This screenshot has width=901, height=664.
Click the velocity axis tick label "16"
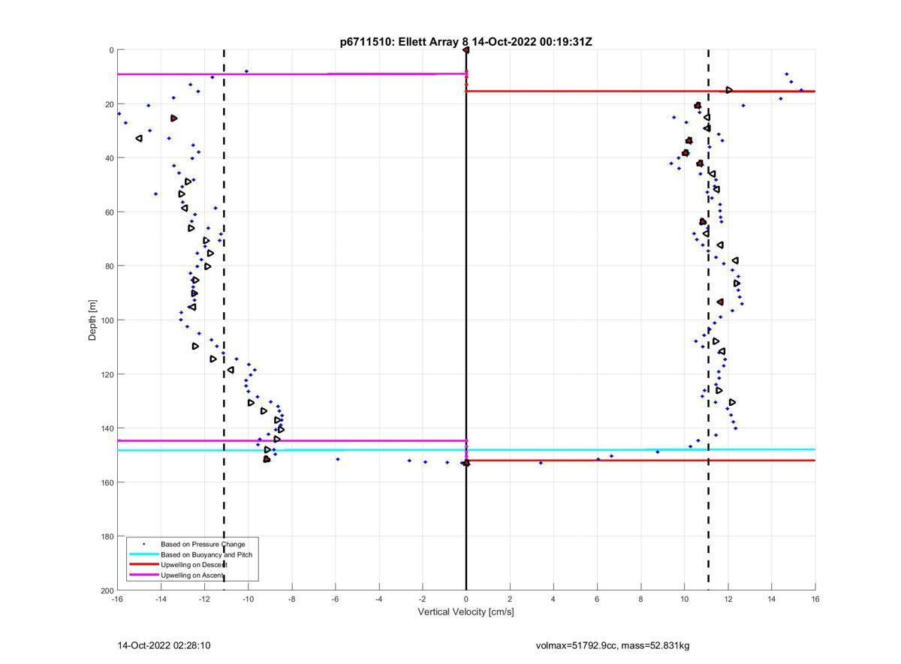[815, 599]
